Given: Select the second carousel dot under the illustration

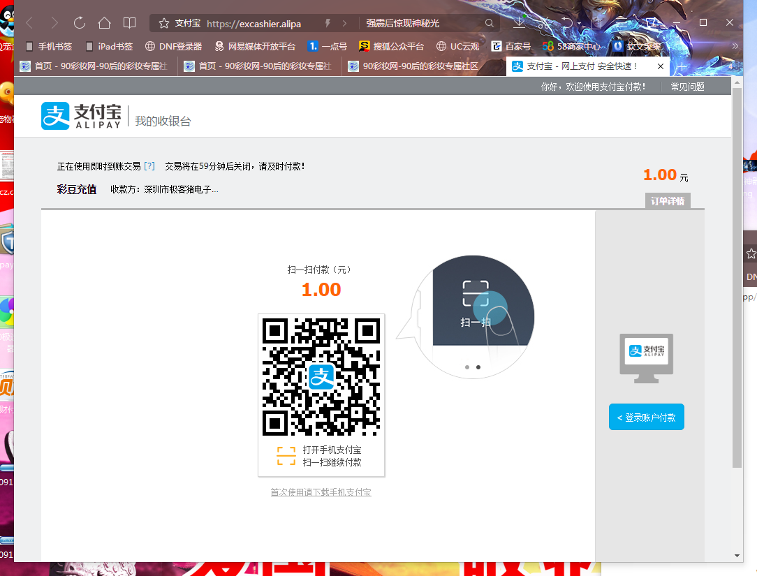Looking at the screenshot, I should click(x=478, y=367).
